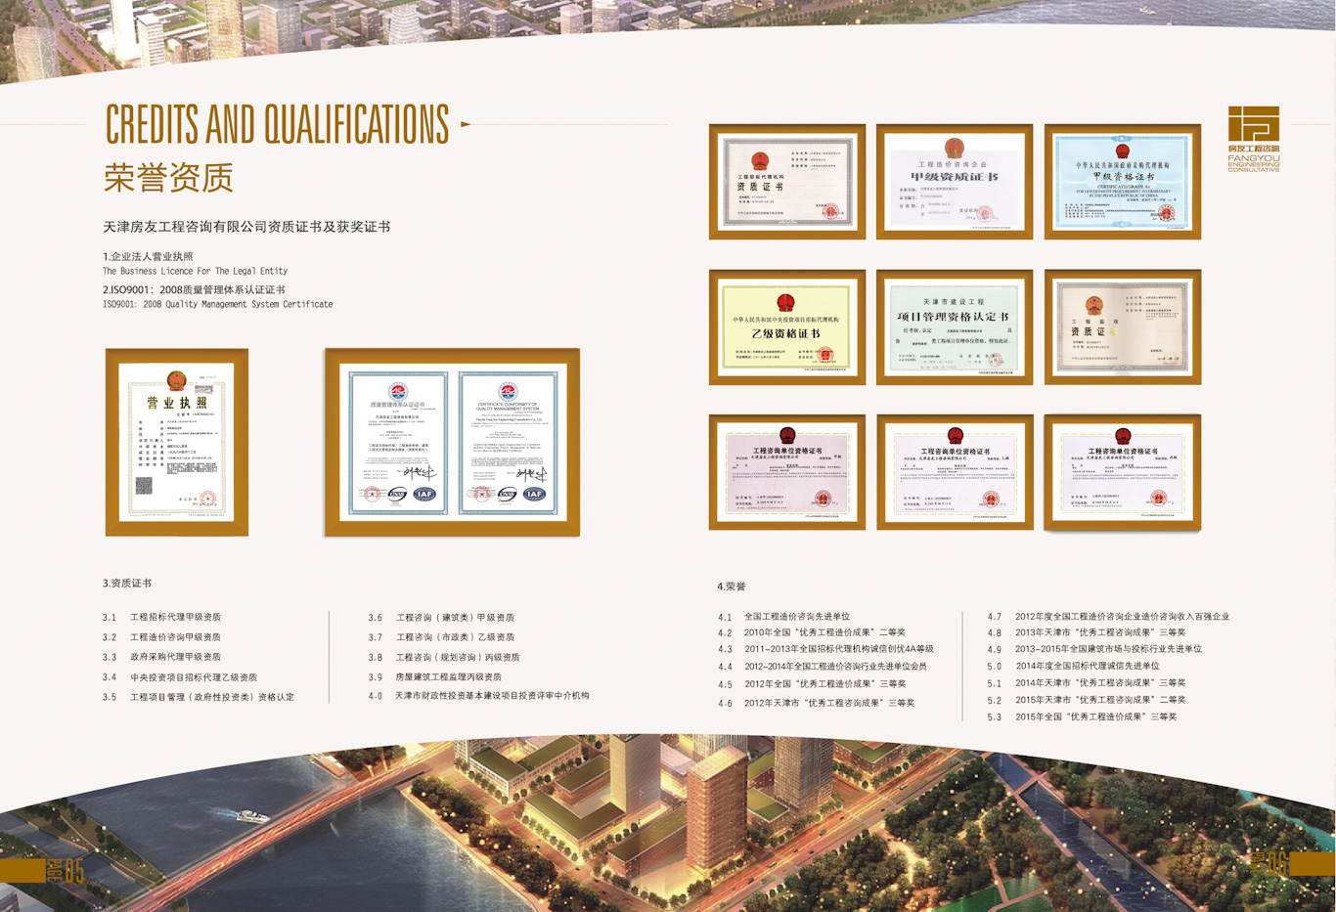Click the ISO9001:2008 Quality Management System link
The width and height of the screenshot is (1336, 912).
click(x=215, y=304)
